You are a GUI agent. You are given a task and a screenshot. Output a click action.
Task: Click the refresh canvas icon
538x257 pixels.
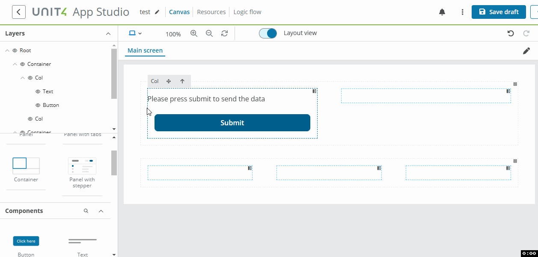point(224,33)
